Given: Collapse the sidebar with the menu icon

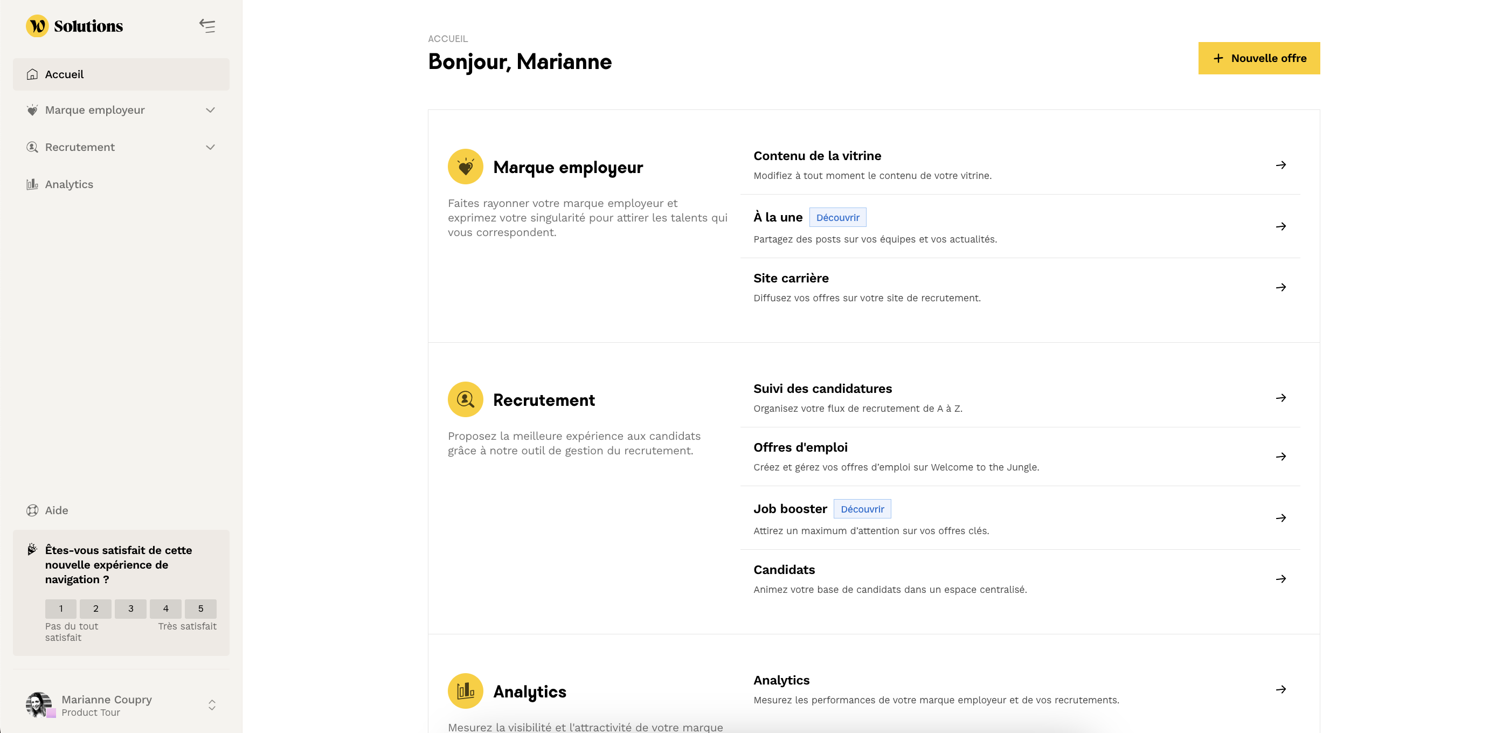Looking at the screenshot, I should tap(207, 26).
